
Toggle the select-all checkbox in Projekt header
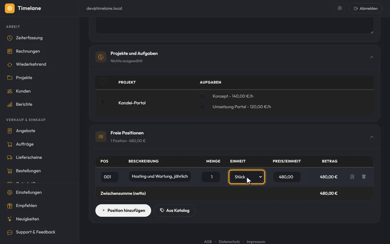[x=103, y=81]
